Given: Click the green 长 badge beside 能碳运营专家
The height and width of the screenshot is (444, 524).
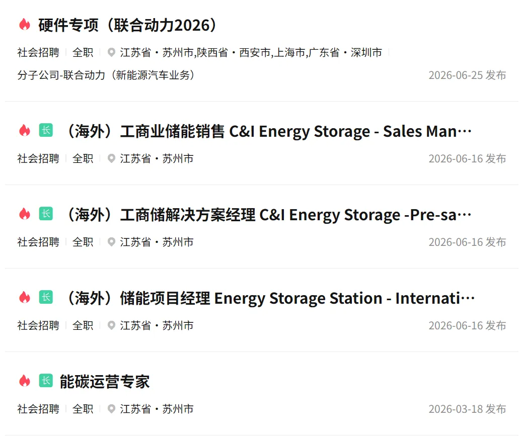Looking at the screenshot, I should coord(46,381).
